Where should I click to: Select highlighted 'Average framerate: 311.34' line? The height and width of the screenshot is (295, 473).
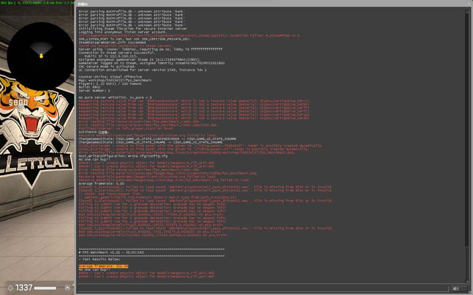103,266
